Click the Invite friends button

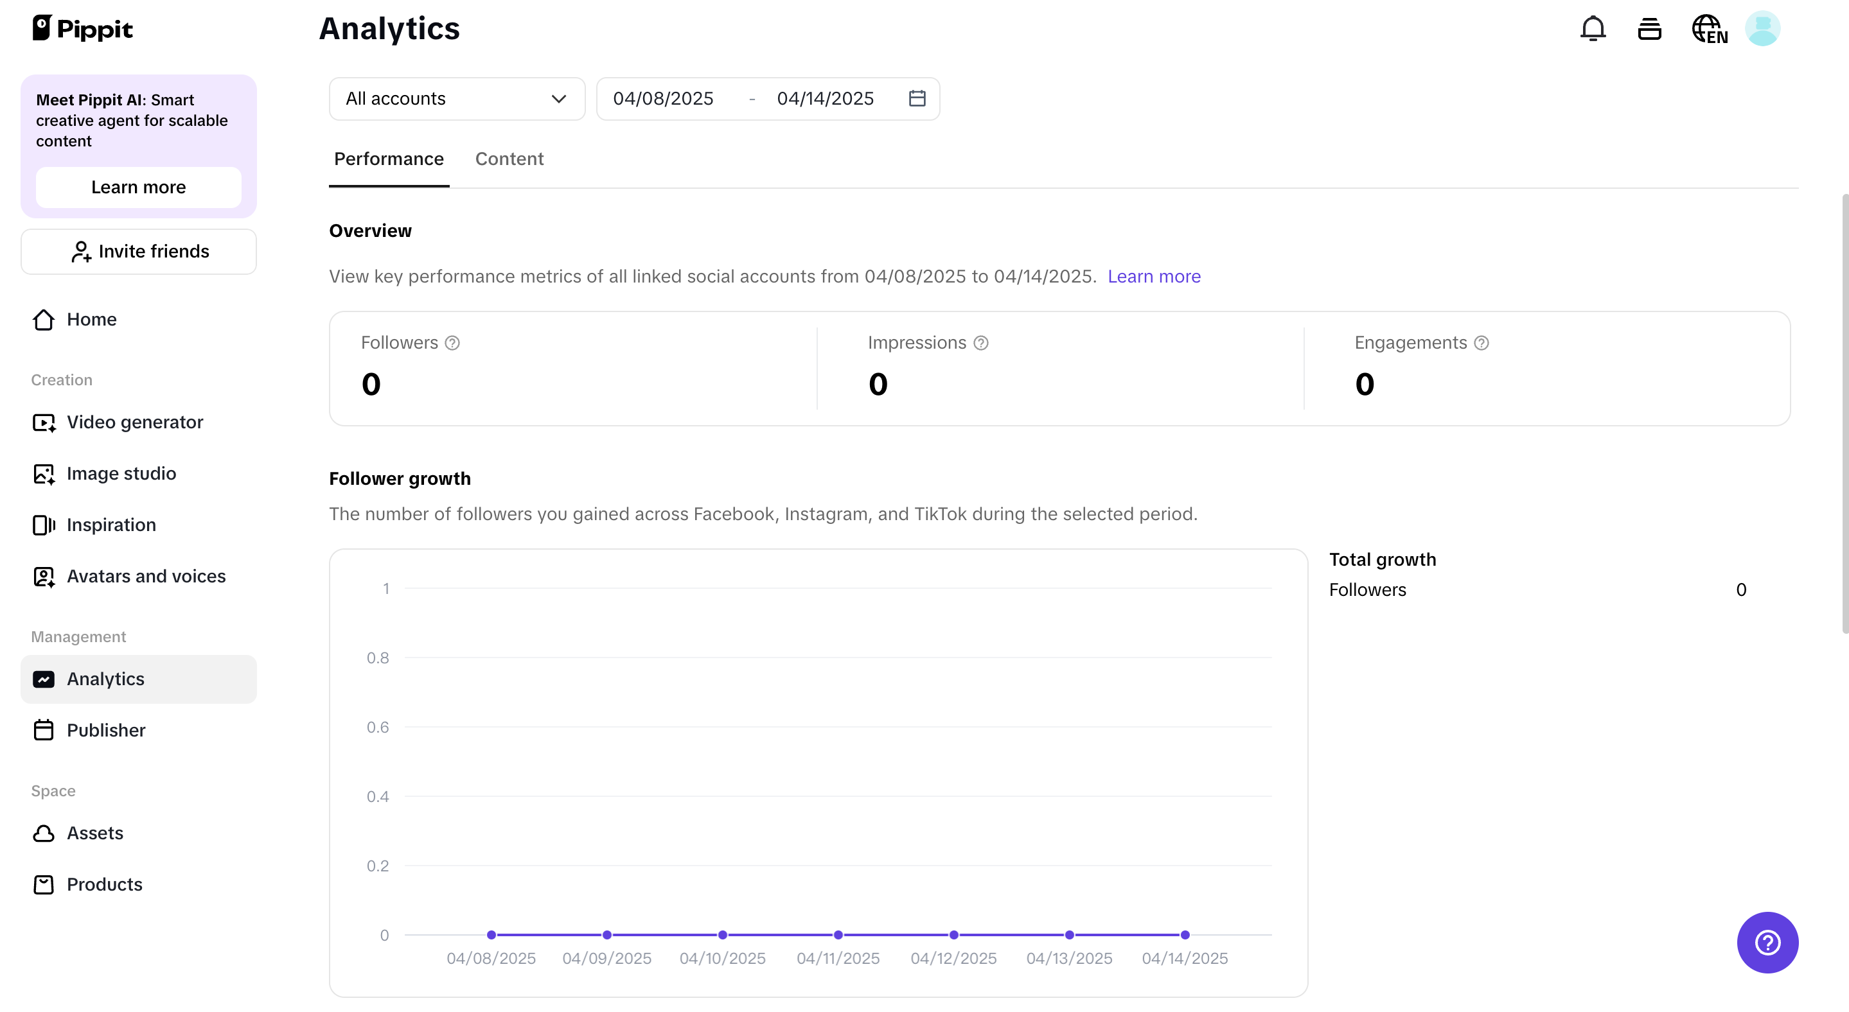138,251
